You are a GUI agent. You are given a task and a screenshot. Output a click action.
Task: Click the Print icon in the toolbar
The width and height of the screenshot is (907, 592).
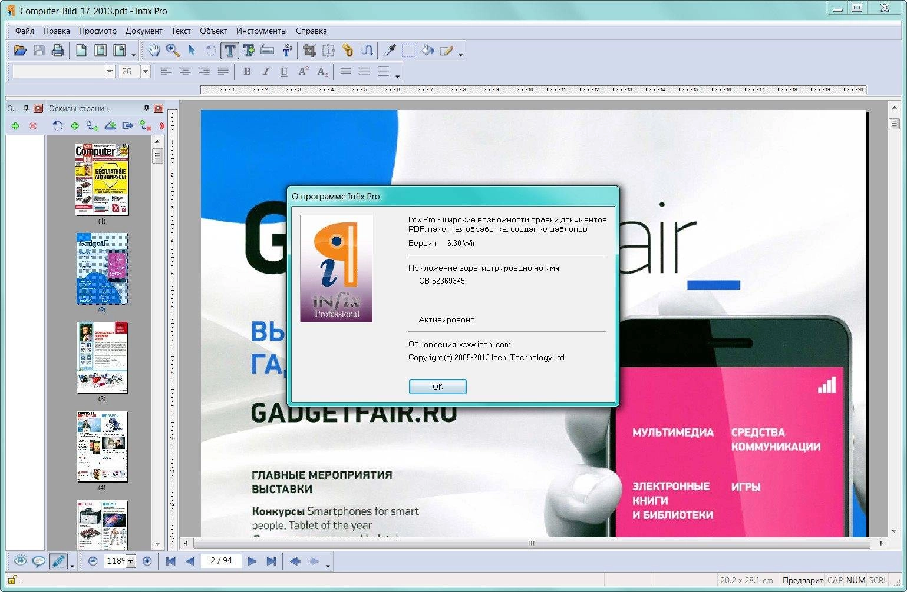pyautogui.click(x=58, y=51)
